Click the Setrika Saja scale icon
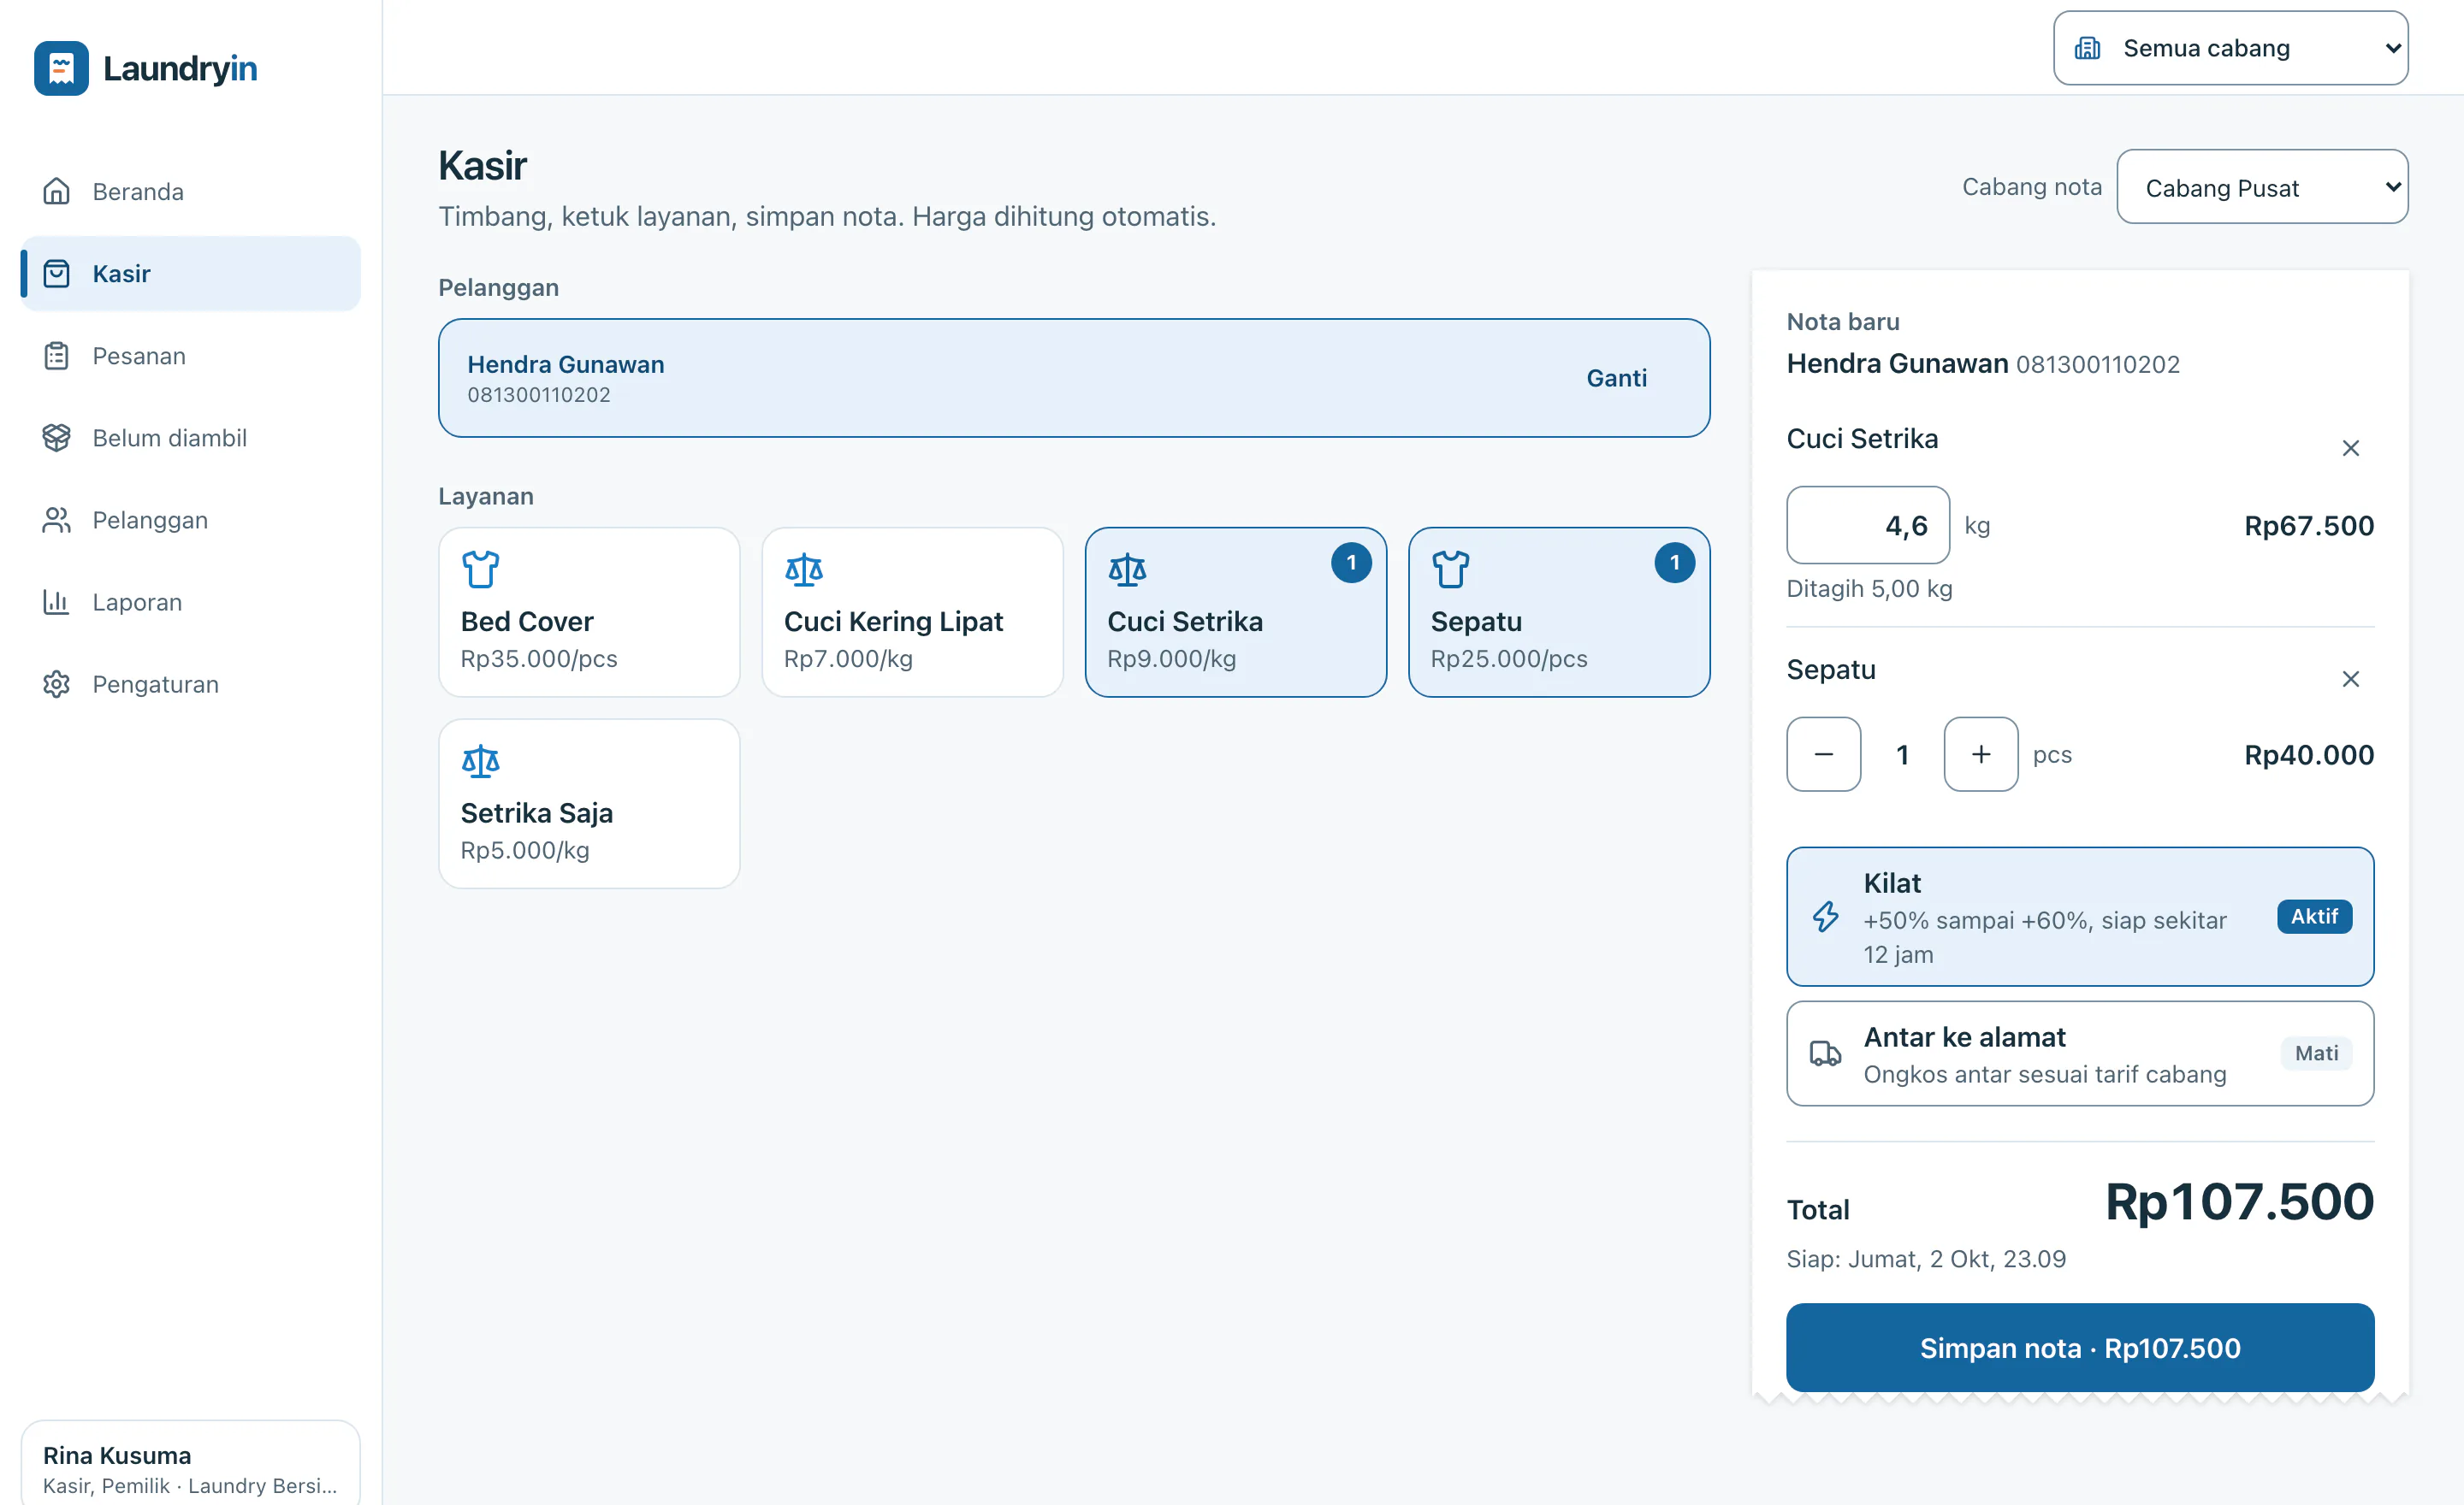The width and height of the screenshot is (2464, 1505). pyautogui.click(x=480, y=760)
